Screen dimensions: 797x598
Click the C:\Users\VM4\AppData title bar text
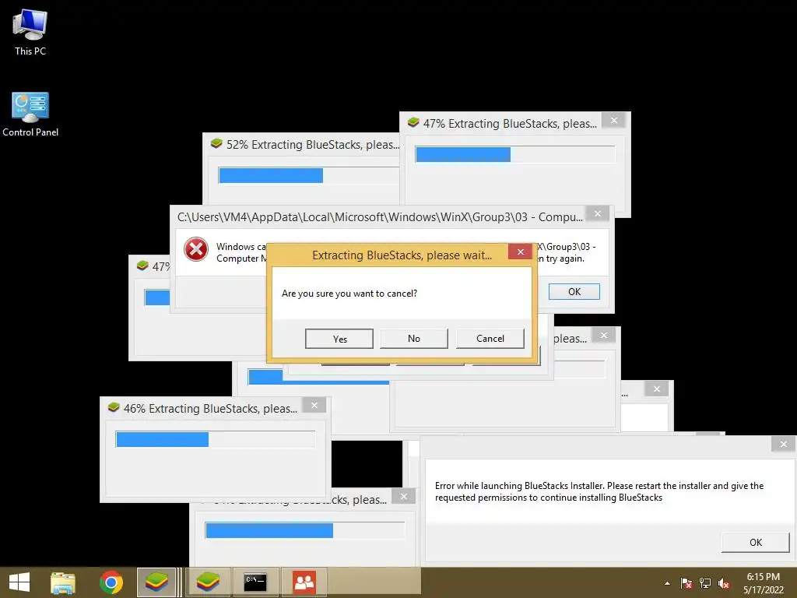[x=380, y=217]
